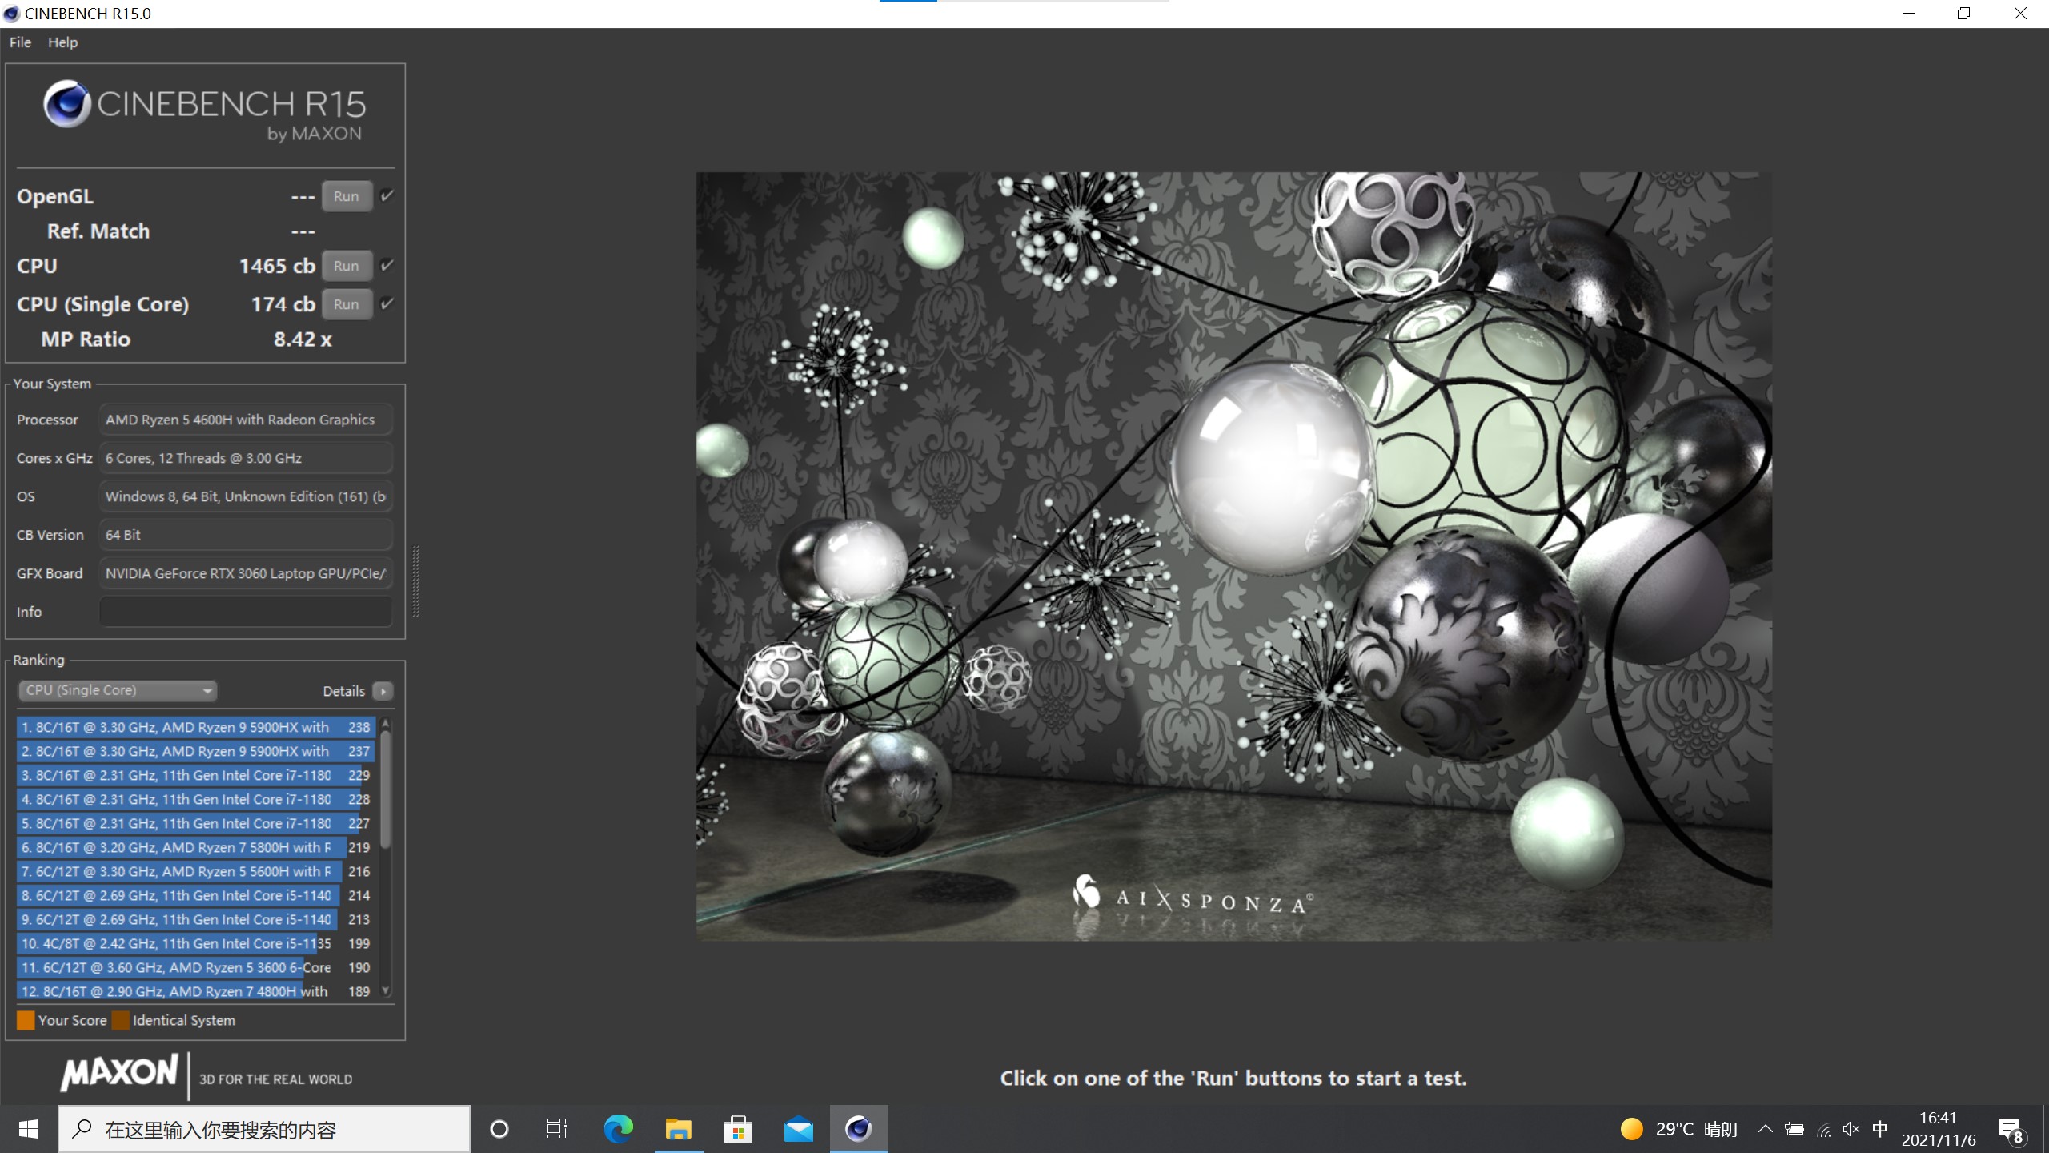Open Task View from the taskbar

click(x=556, y=1129)
